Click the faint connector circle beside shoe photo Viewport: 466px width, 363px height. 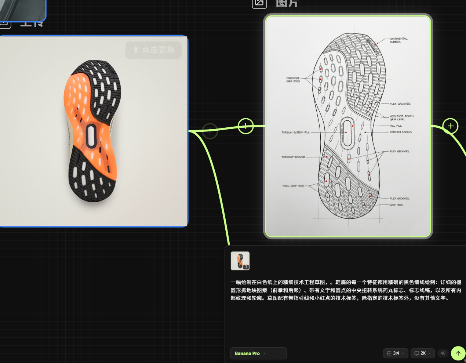[x=210, y=131]
